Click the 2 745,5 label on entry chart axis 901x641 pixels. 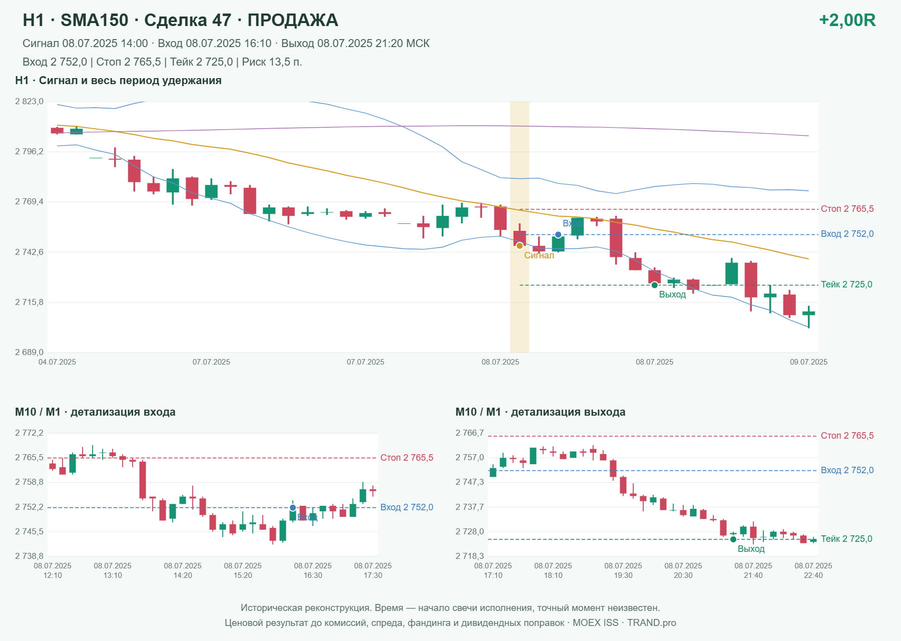pyautogui.click(x=29, y=532)
